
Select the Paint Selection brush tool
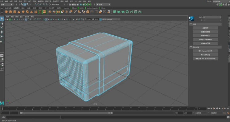pyautogui.click(x=2, y=27)
